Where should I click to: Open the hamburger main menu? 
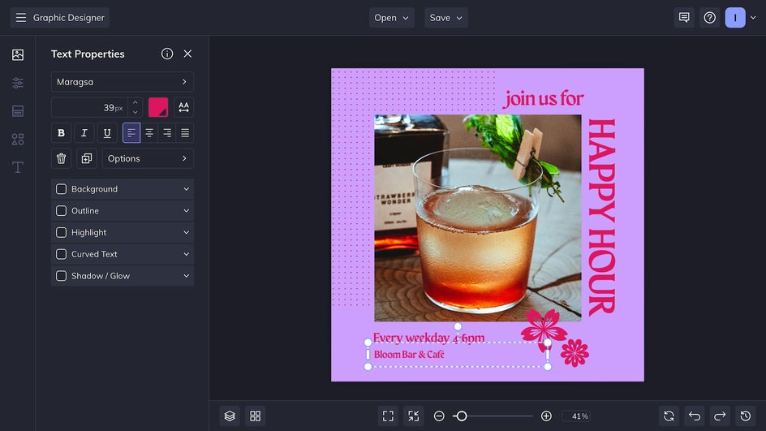click(x=20, y=18)
